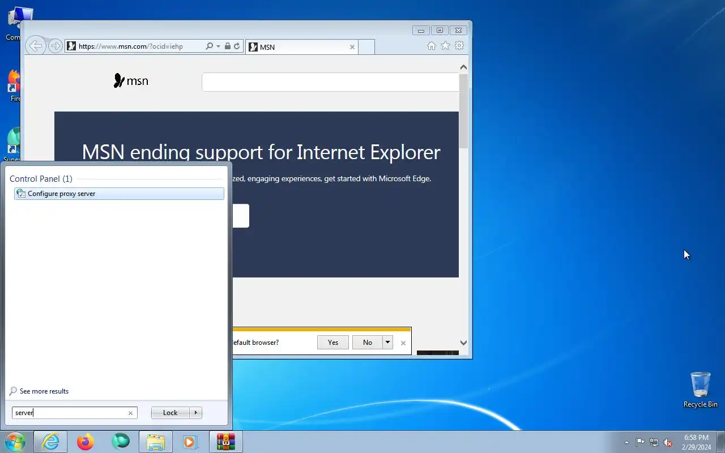725x453 pixels.
Task: Choose No on default browser prompt
Action: point(368,343)
